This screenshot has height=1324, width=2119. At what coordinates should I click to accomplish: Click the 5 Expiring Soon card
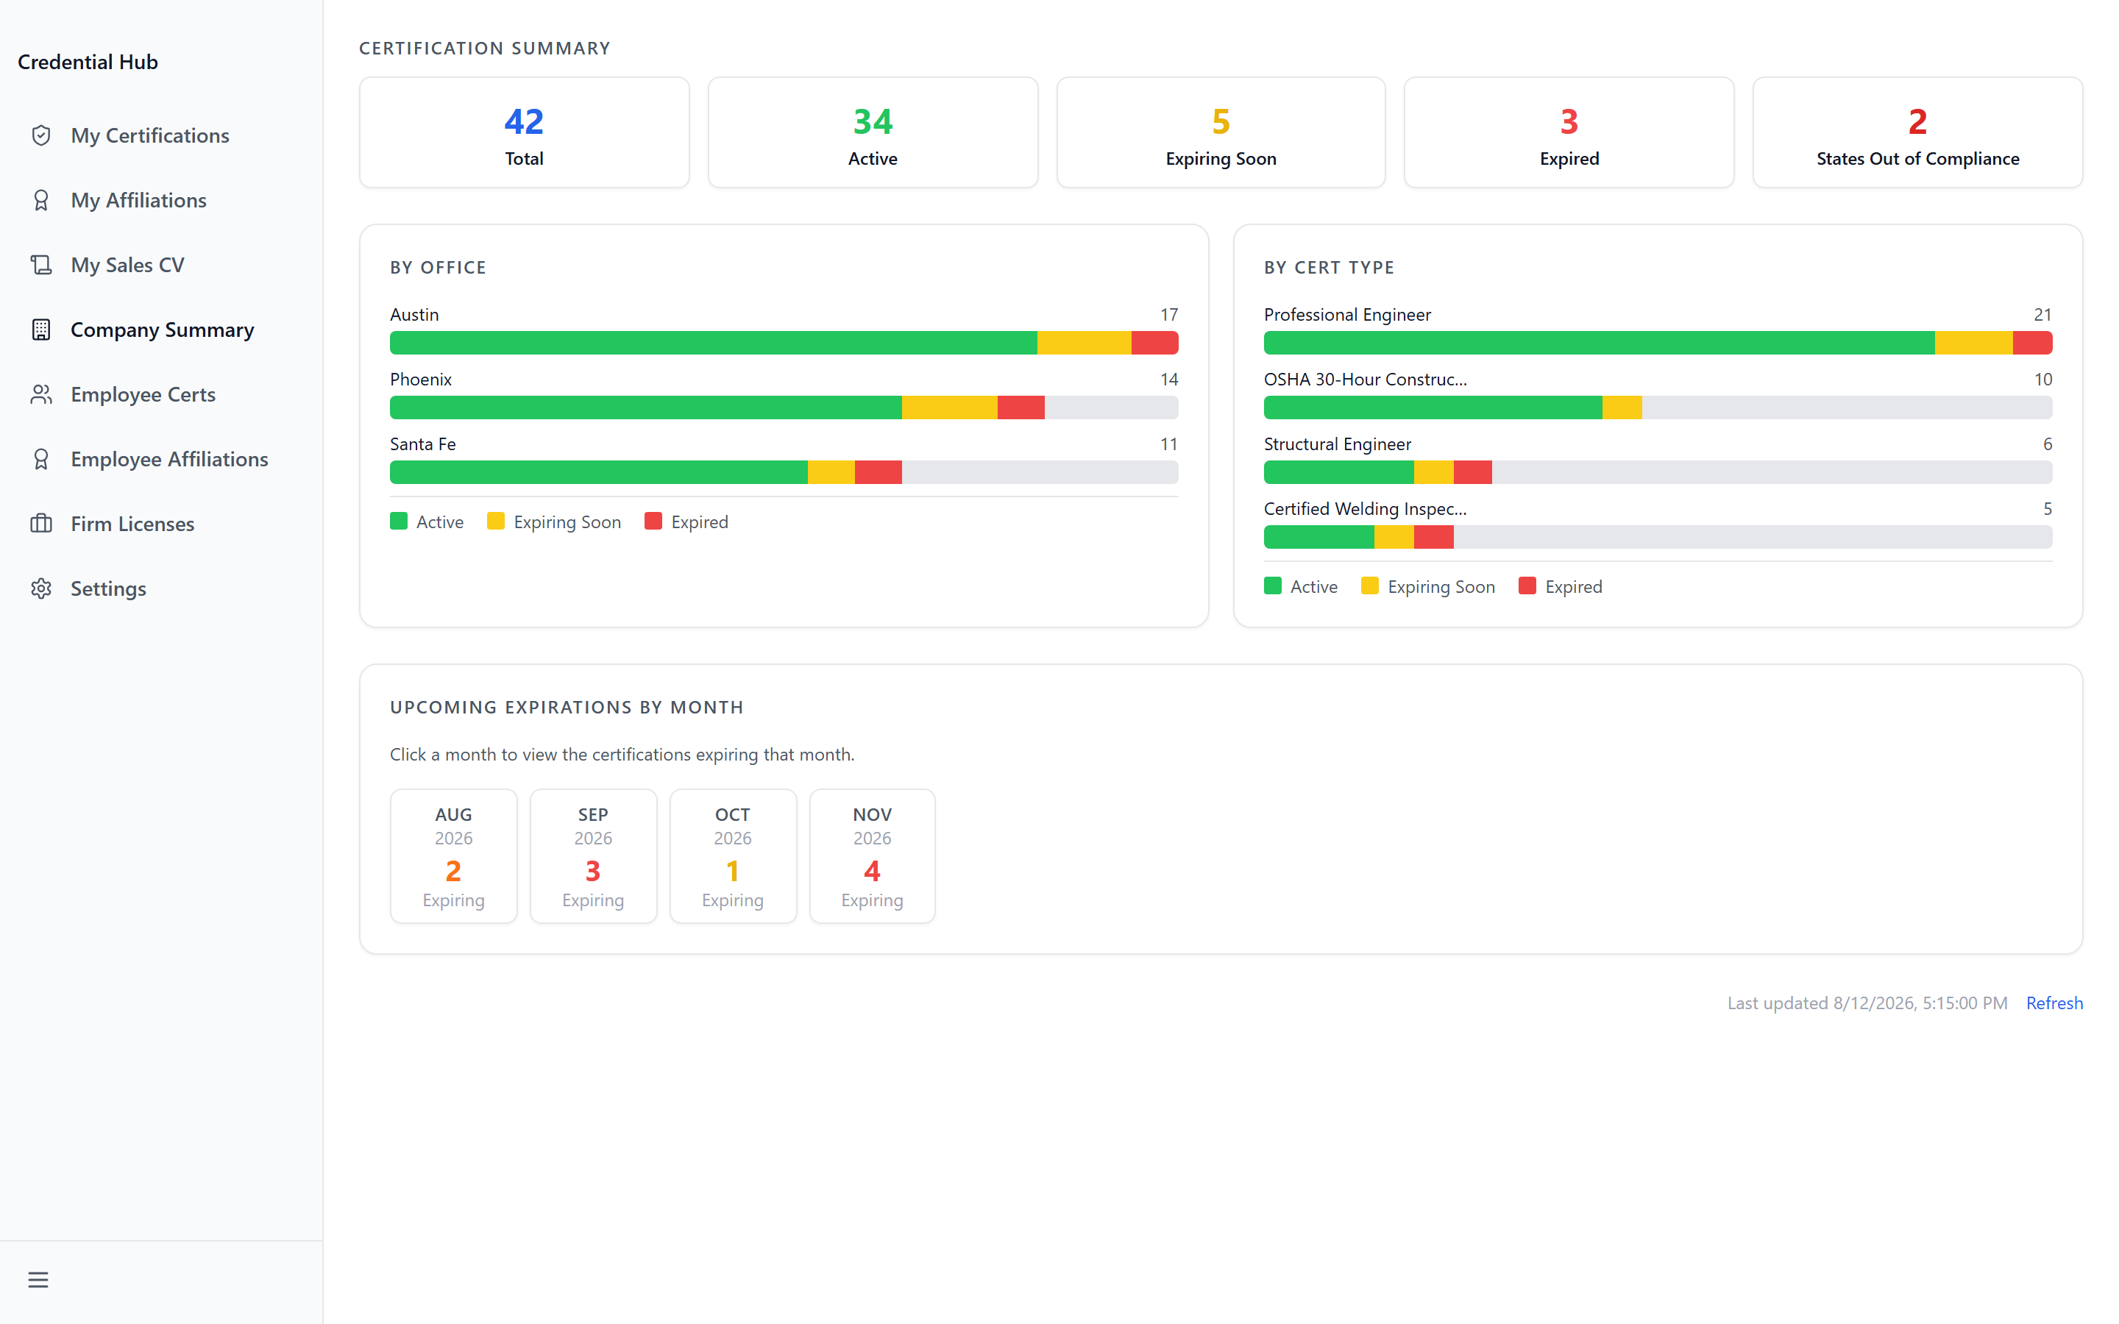coord(1221,132)
